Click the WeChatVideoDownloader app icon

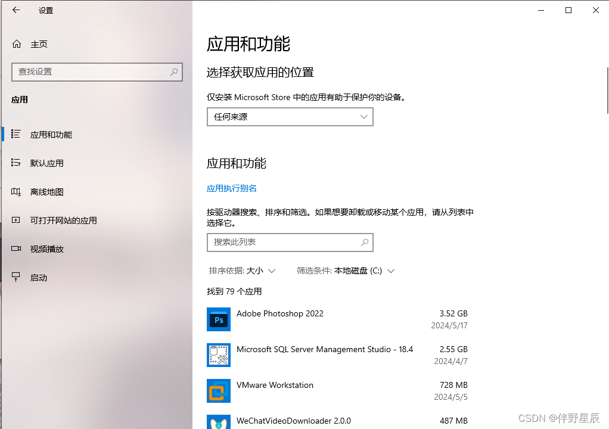click(219, 422)
